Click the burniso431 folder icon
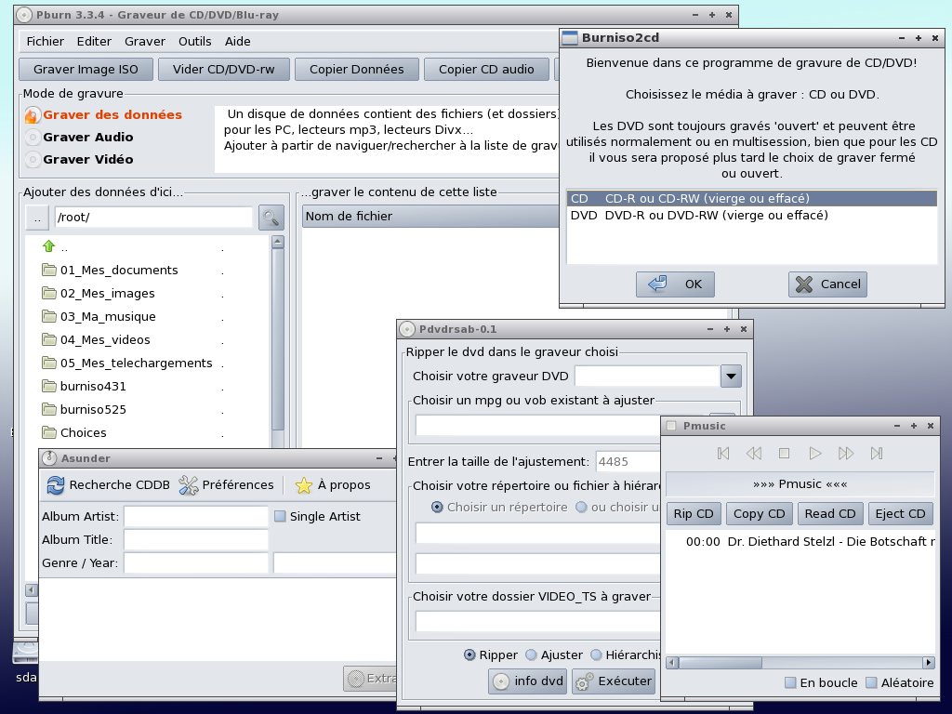 pos(49,386)
